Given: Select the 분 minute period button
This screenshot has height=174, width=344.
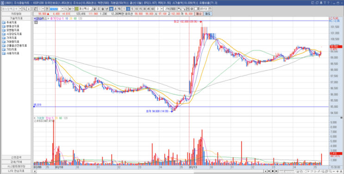Looking at the screenshot, I should (112, 9).
